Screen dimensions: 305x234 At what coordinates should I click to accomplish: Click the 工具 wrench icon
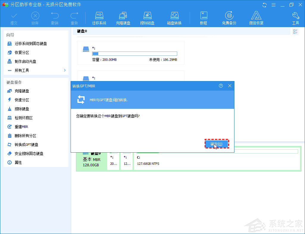tap(295, 17)
